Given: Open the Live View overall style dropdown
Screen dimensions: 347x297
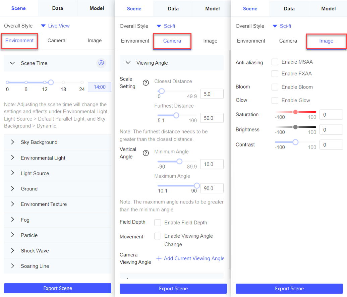Looking at the screenshot, I should pos(55,26).
